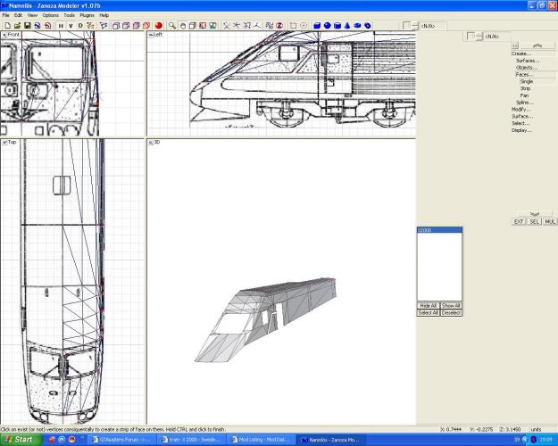The height and width of the screenshot is (446, 558).
Task: Toggle the EXT mode button
Action: [x=519, y=221]
